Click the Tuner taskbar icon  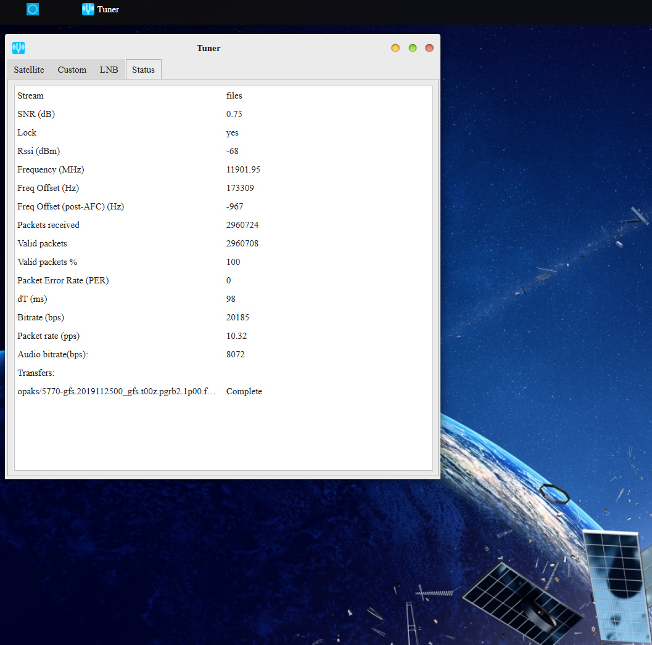click(88, 9)
